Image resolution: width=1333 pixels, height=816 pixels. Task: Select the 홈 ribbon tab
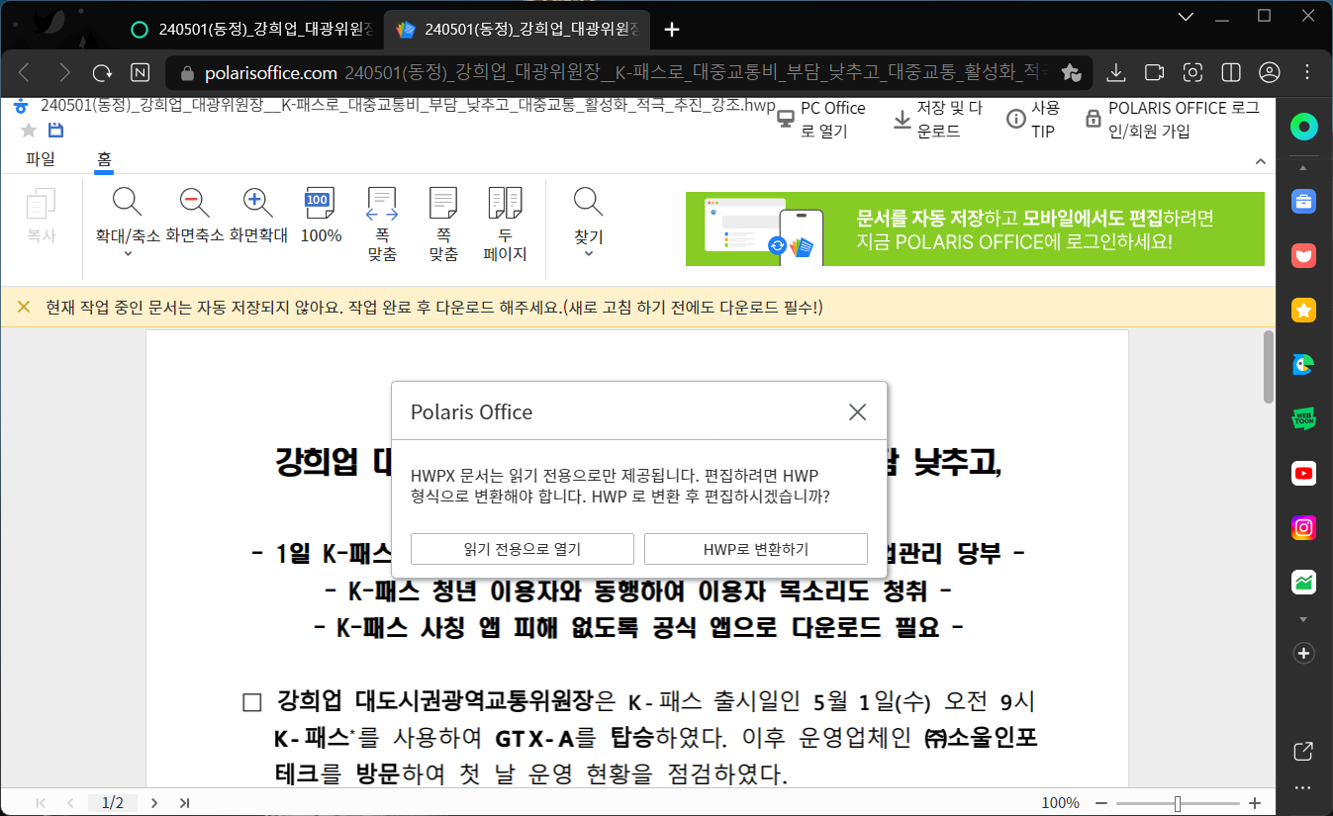104,159
